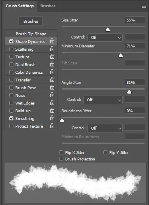Open the Dual Brush settings label
This screenshot has width=149, height=205.
click(x=26, y=64)
